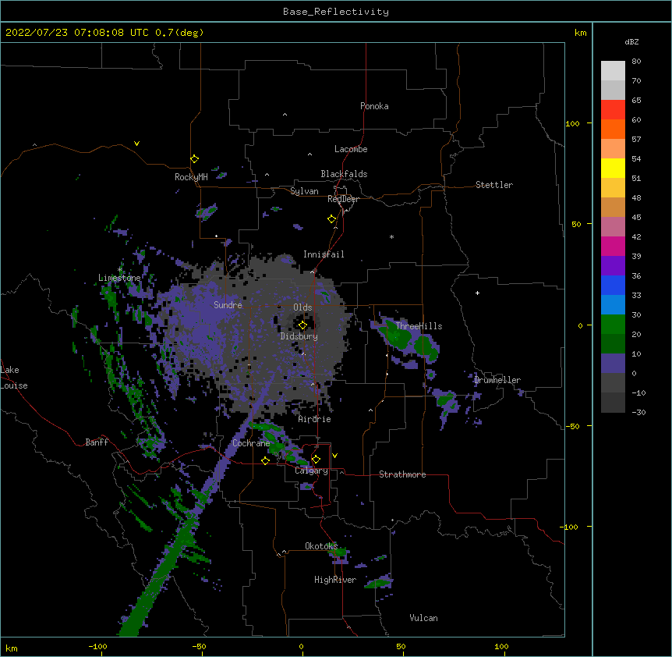Click the 65 value in the dBZ legend

click(x=636, y=101)
